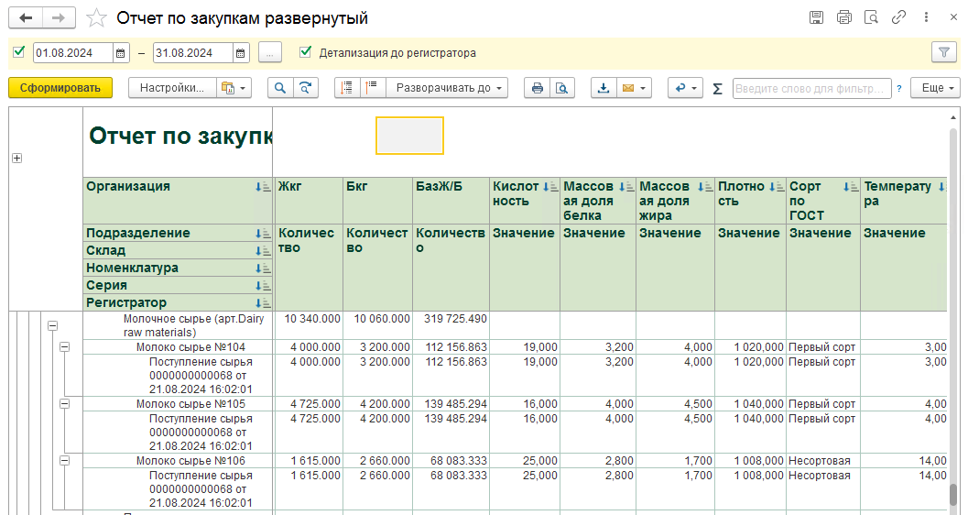968x515 pixels.
Task: Click the Жкг column header
Action: [309, 201]
